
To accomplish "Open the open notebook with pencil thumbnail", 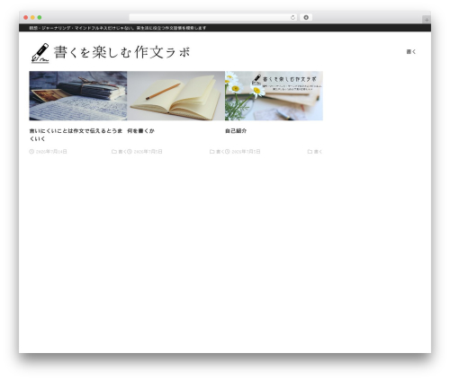I will click(x=175, y=96).
